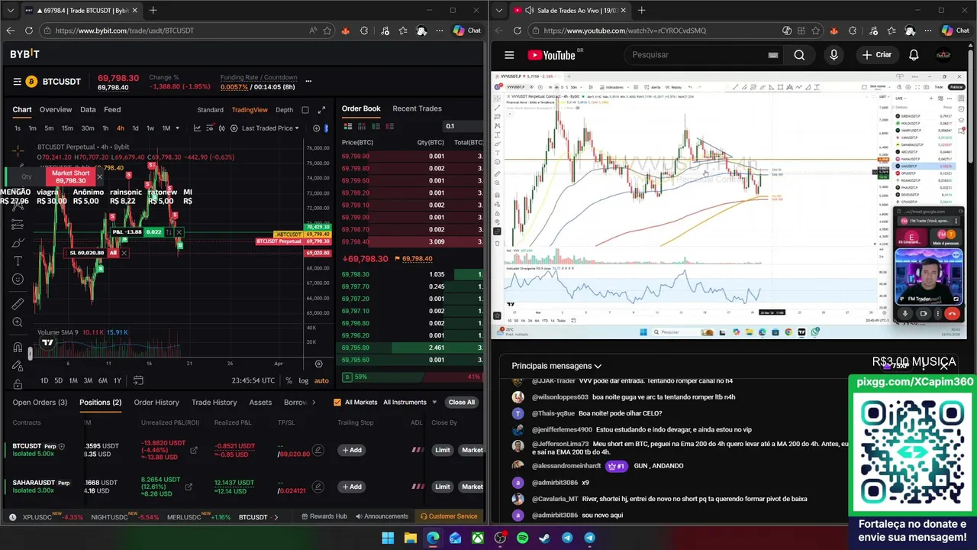The height and width of the screenshot is (550, 977).
Task: Select the 1h timeframe
Action: 105,128
